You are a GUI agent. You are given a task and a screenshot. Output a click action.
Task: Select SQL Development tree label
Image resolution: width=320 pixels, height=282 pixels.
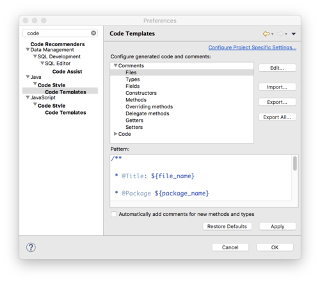point(59,56)
